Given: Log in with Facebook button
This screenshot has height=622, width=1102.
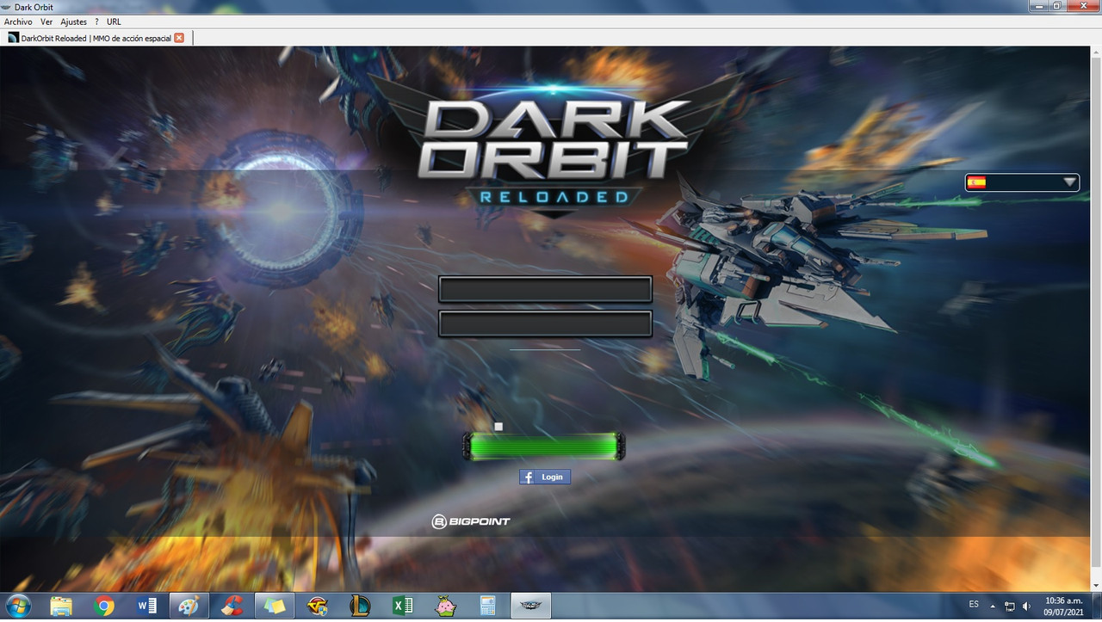Looking at the screenshot, I should point(545,477).
